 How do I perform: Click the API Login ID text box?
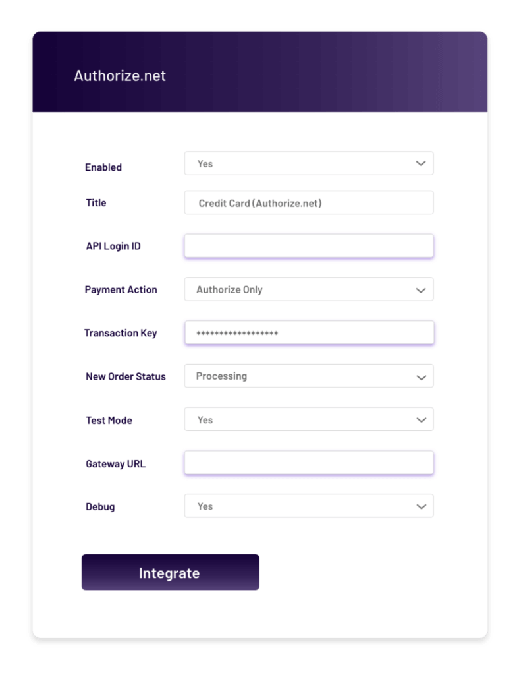coord(309,246)
